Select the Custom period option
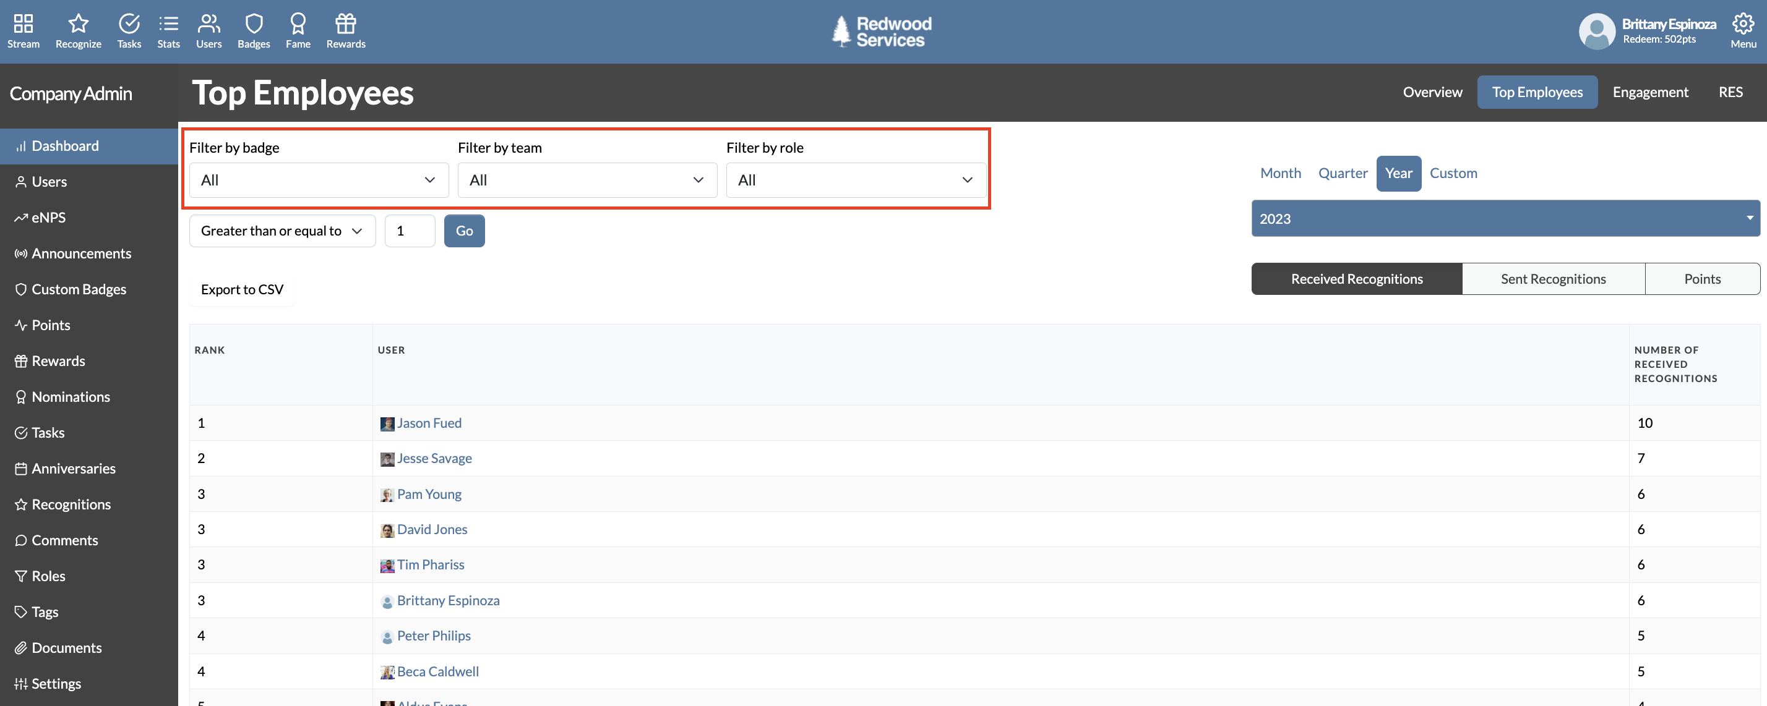Screen dimensions: 1767x706 coord(1453,174)
